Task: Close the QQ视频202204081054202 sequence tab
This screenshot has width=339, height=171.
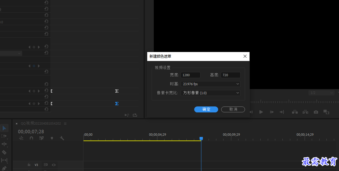Action: point(17,124)
